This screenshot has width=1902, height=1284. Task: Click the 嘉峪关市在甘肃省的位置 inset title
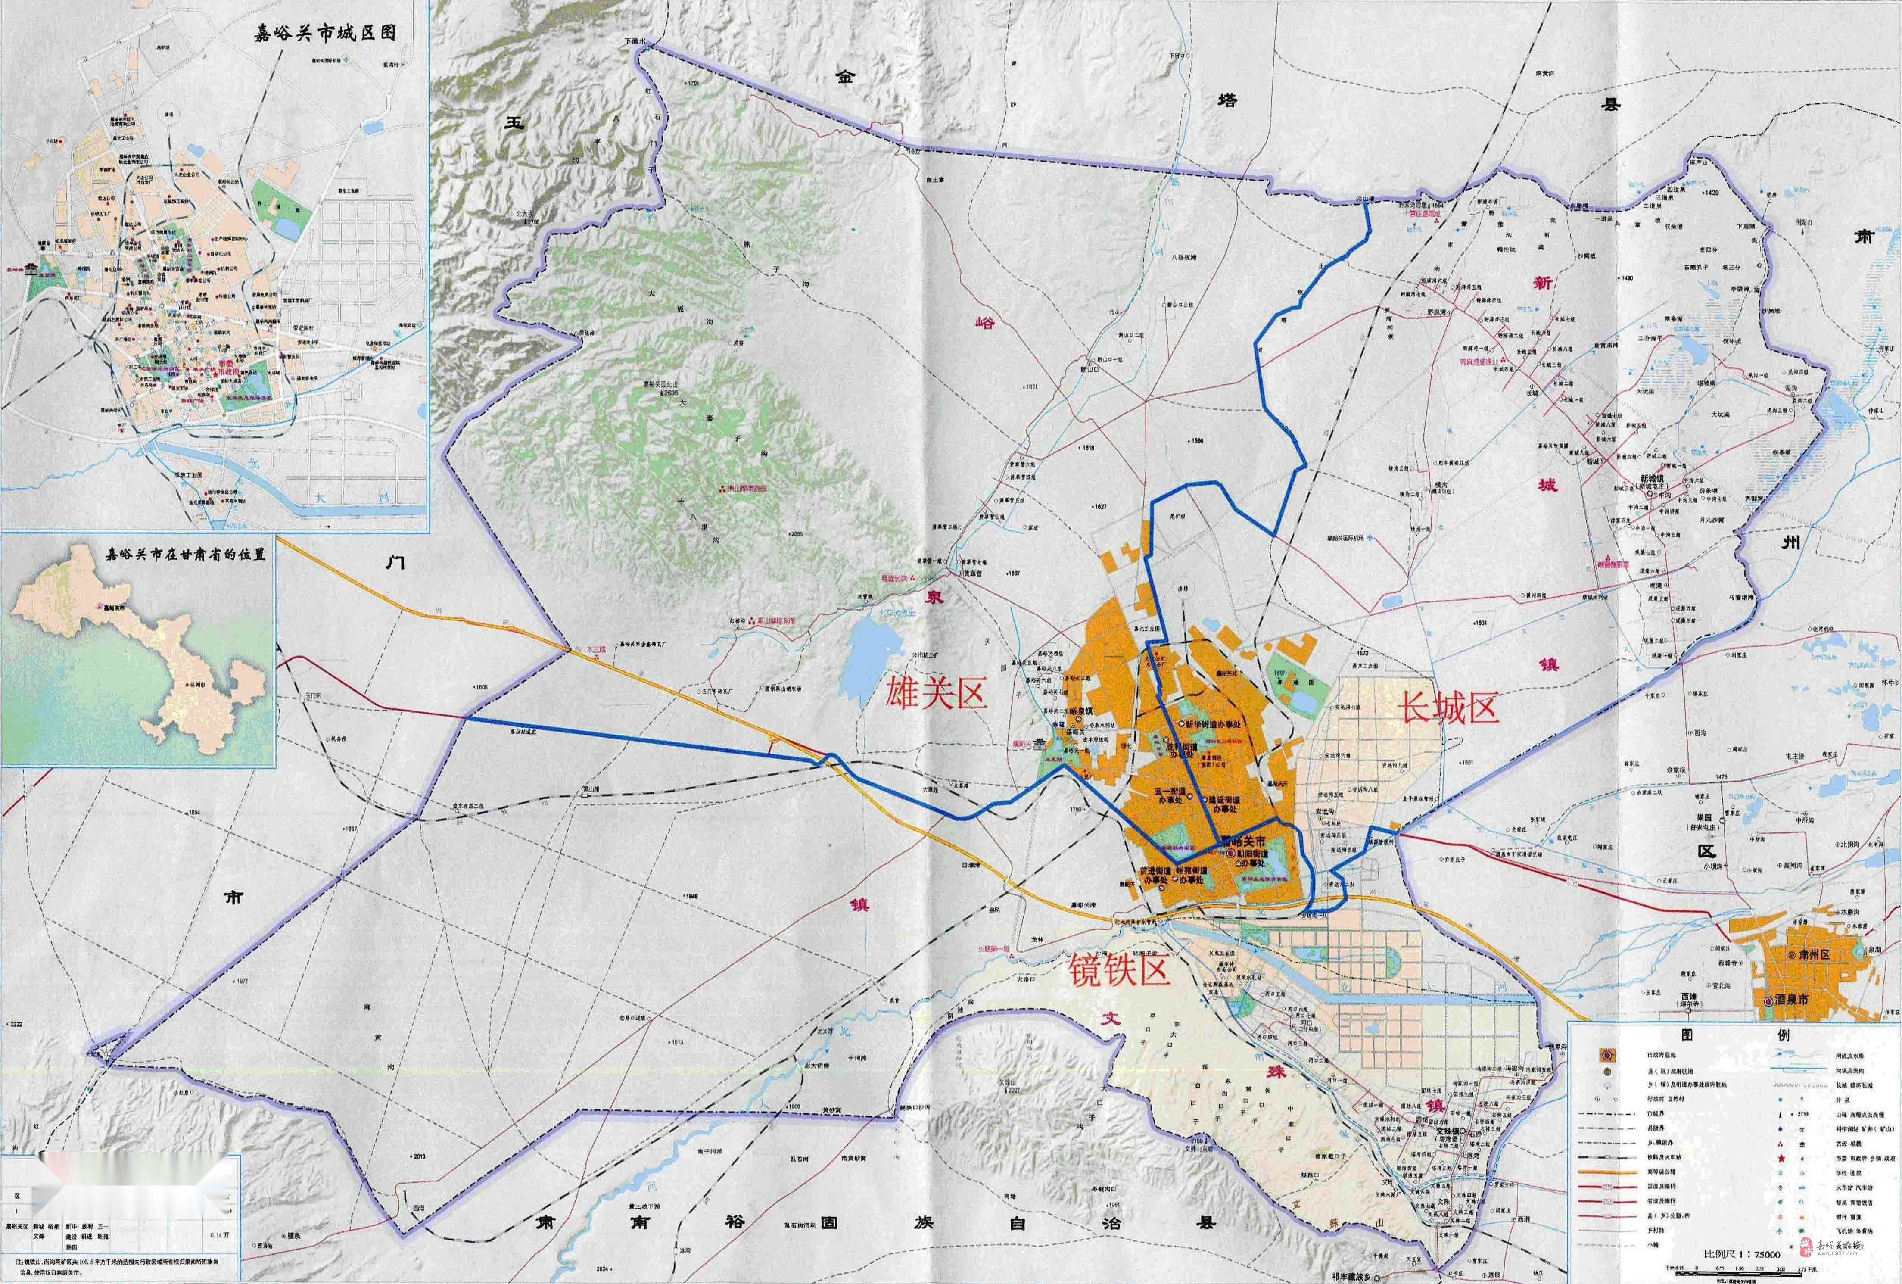187,554
